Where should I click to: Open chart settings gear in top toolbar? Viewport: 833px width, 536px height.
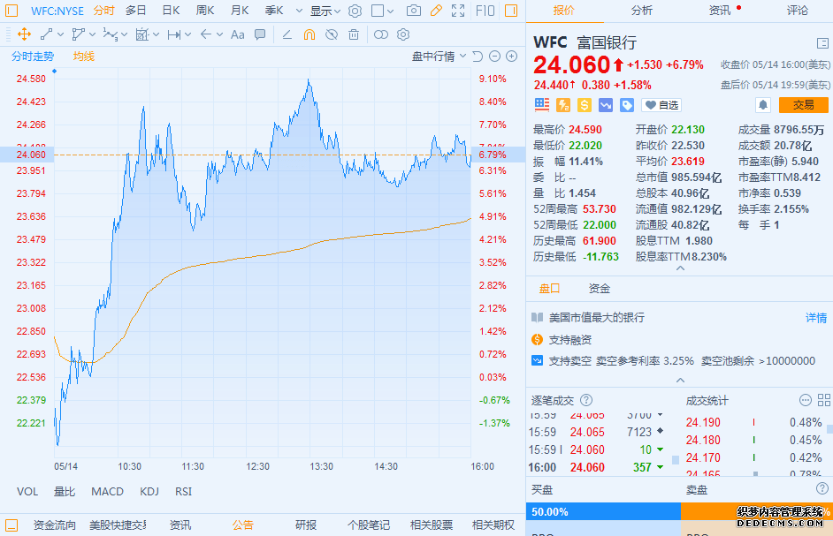(355, 11)
